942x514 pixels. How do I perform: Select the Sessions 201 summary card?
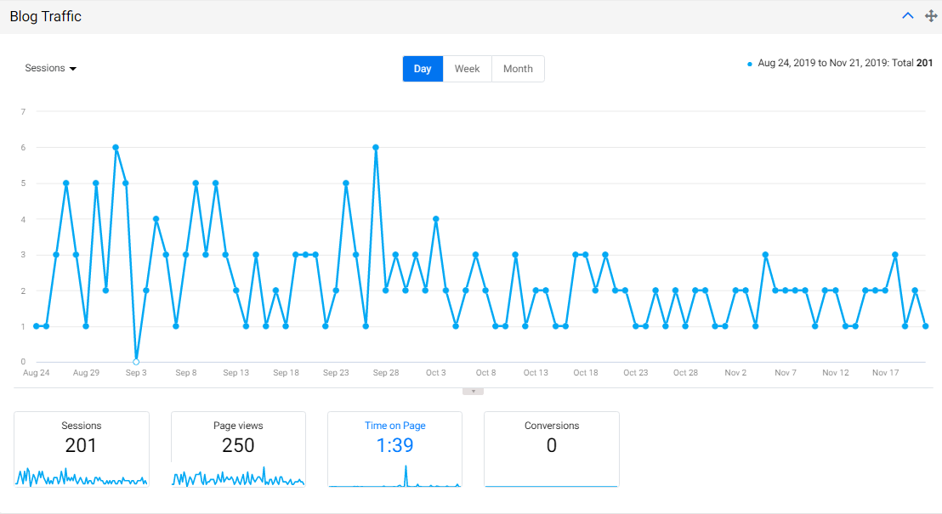81,449
